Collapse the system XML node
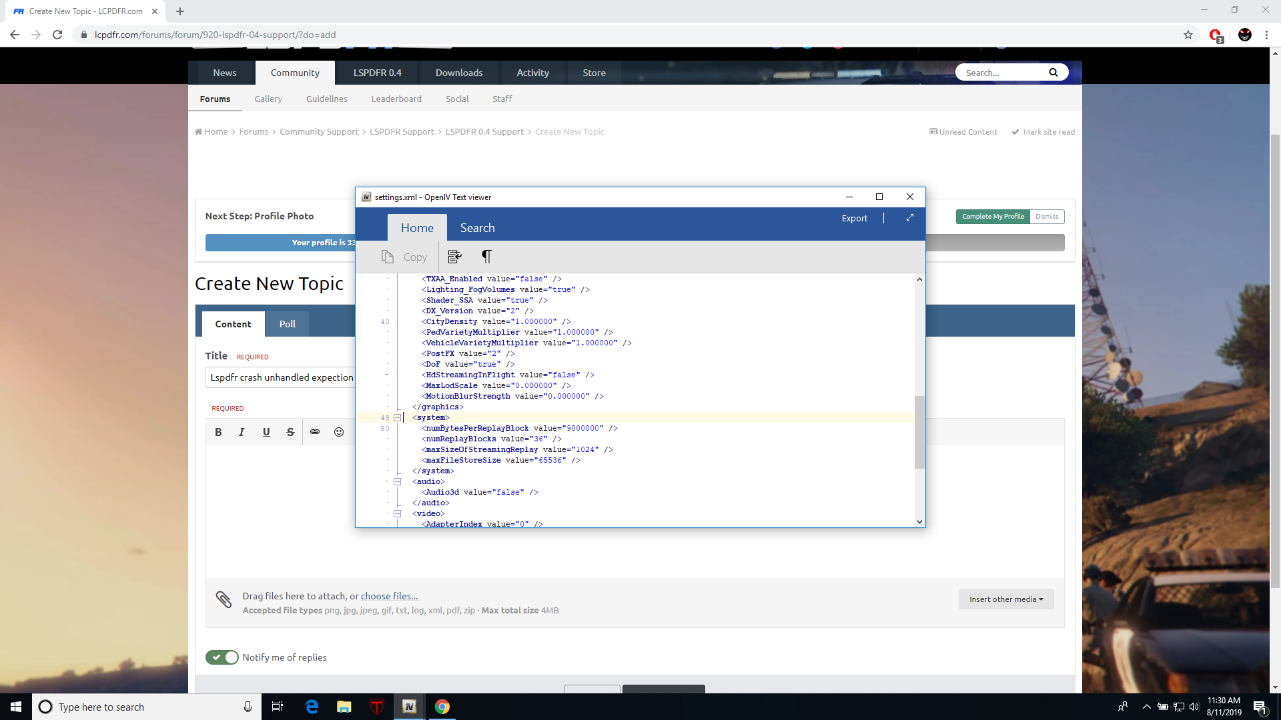1281x720 pixels. [x=397, y=418]
